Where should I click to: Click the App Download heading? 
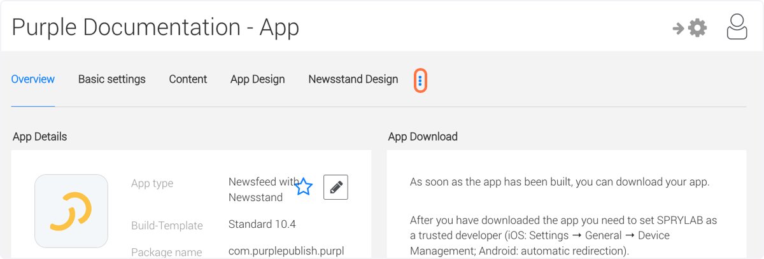coord(423,137)
